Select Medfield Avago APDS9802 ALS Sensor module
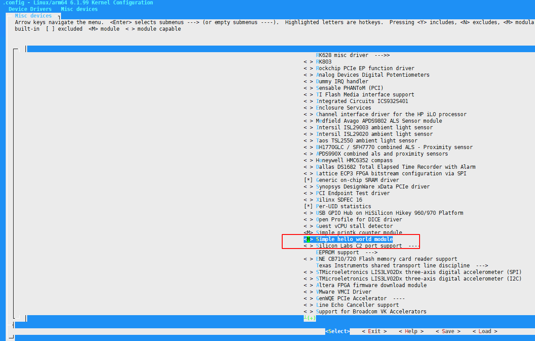The height and width of the screenshot is (341, 535). point(379,121)
